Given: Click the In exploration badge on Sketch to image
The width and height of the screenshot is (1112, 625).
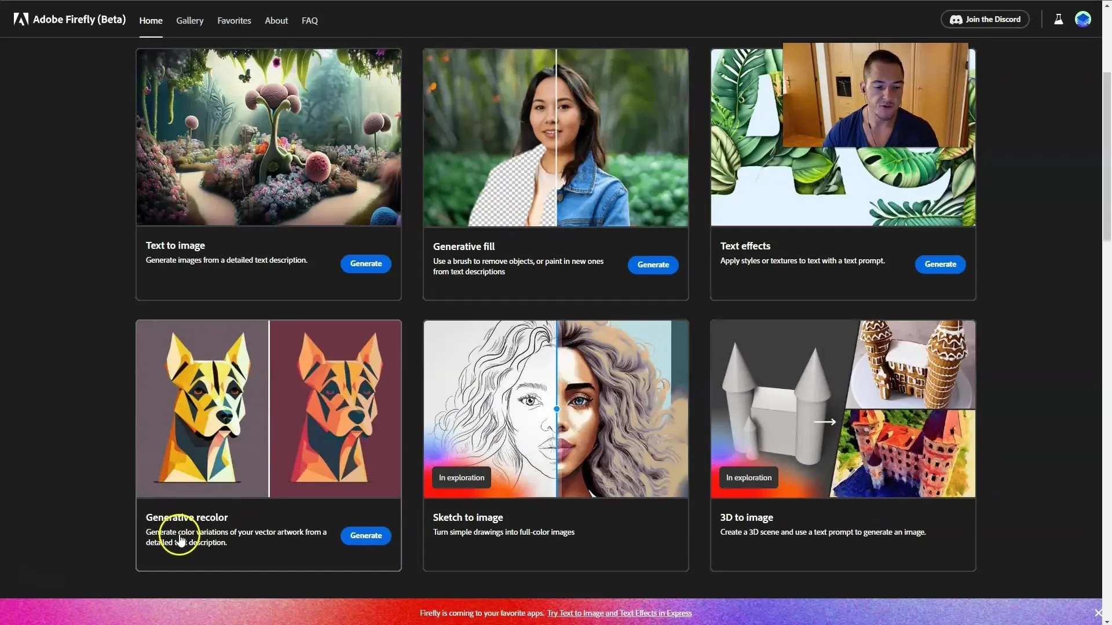Looking at the screenshot, I should pyautogui.click(x=461, y=477).
